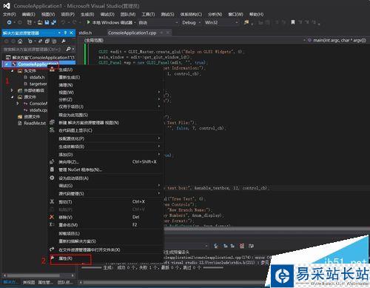Collapse the ConsoleApplication project node
Image resolution: width=370 pixels, height=288 pixels.
pos(7,64)
